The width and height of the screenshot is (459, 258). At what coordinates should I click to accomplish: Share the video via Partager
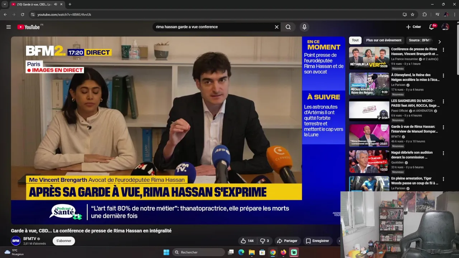point(287,241)
